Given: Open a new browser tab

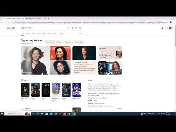Looking at the screenshot, I should (x=48, y=18).
